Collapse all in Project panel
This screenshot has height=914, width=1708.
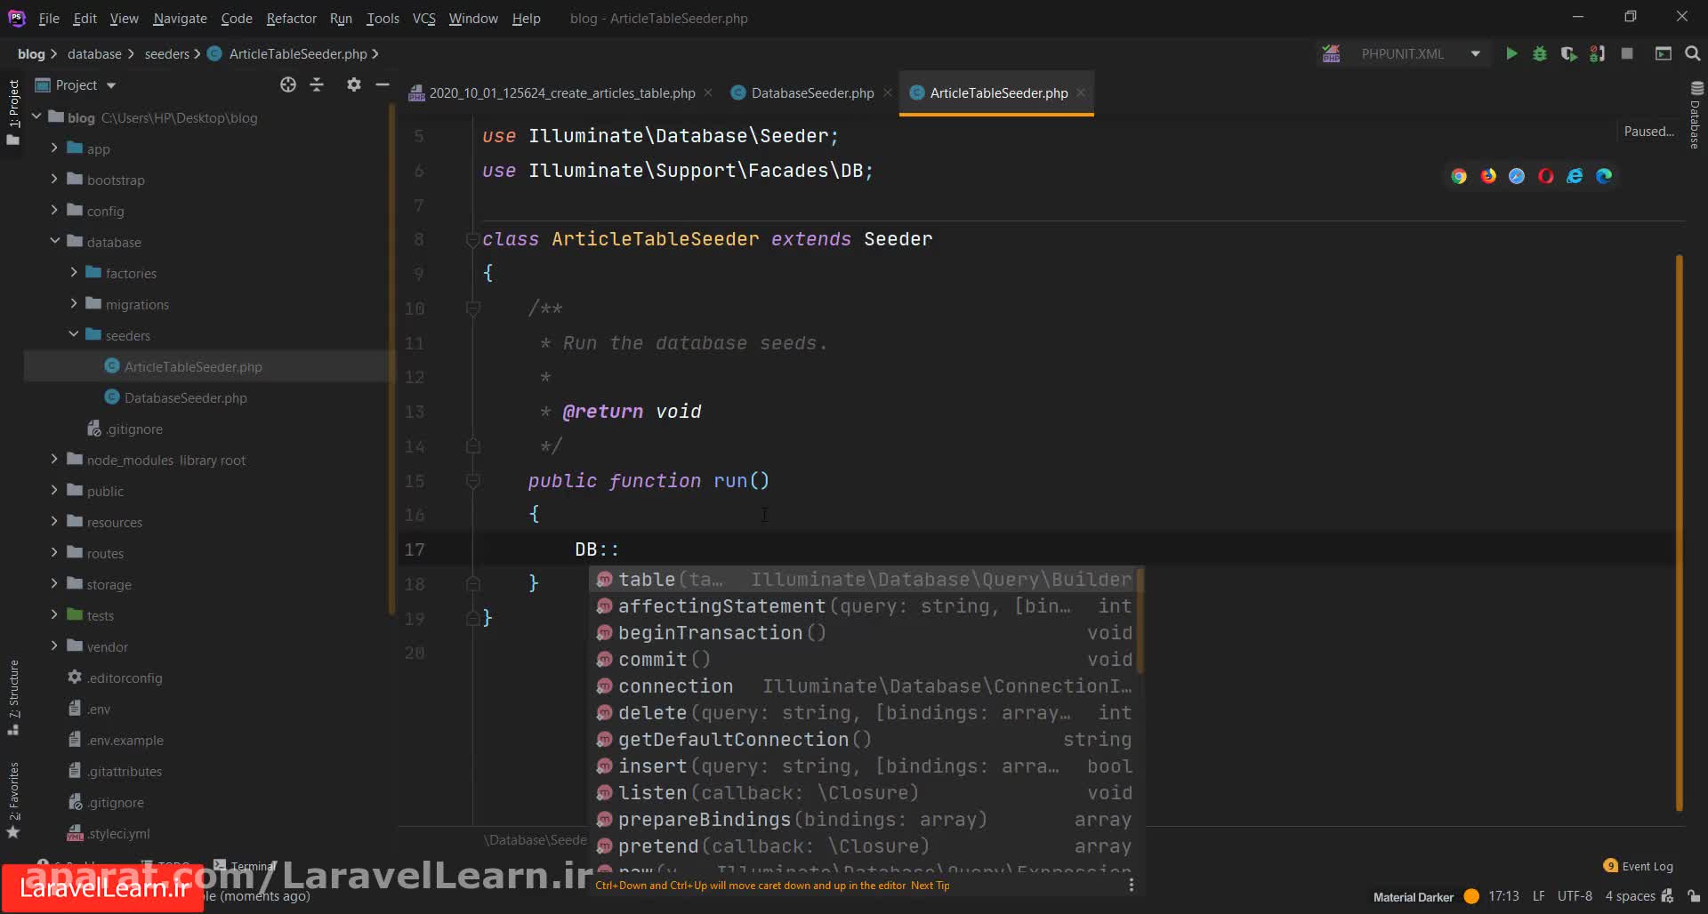coord(317,85)
